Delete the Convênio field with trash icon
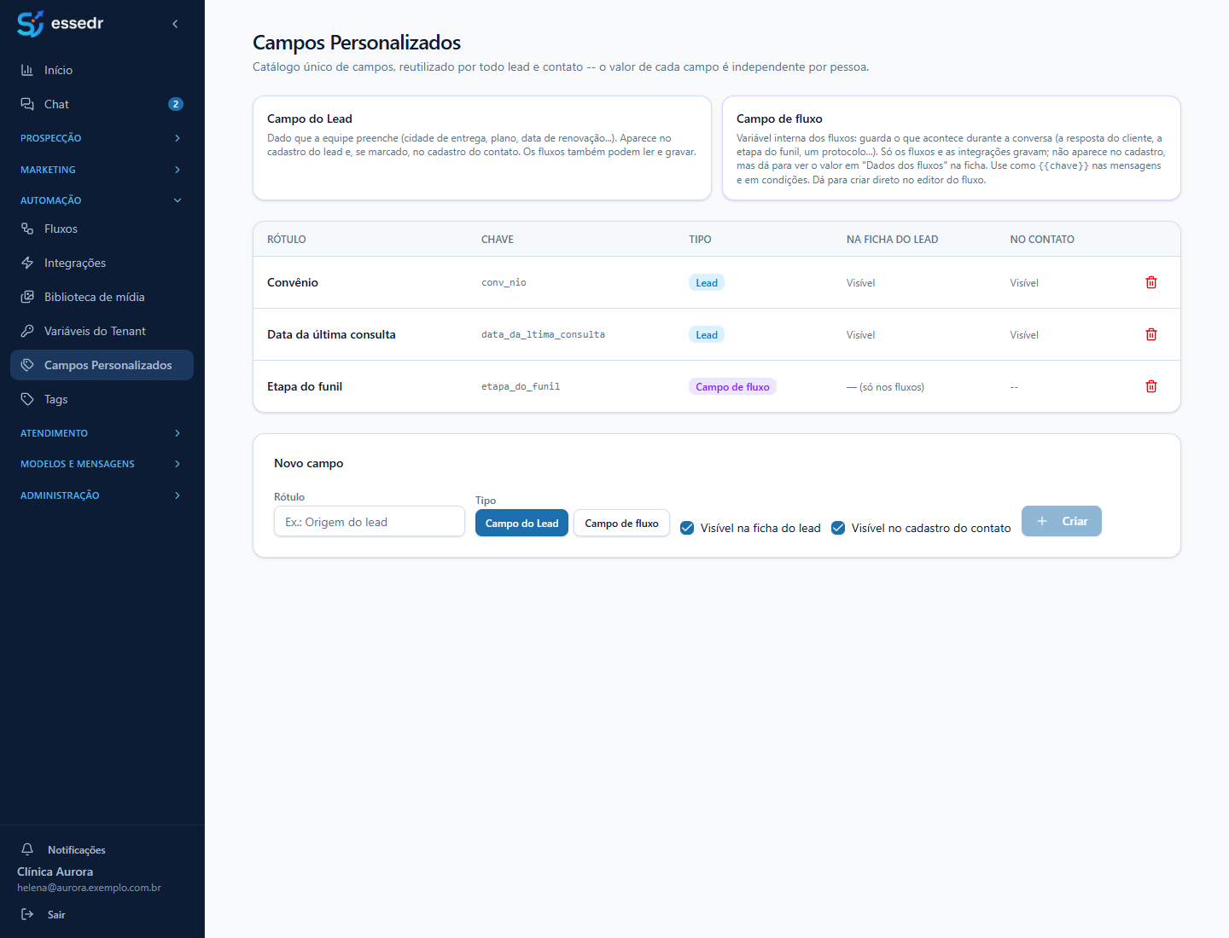Screen dimensions: 1229x938 point(1151,282)
